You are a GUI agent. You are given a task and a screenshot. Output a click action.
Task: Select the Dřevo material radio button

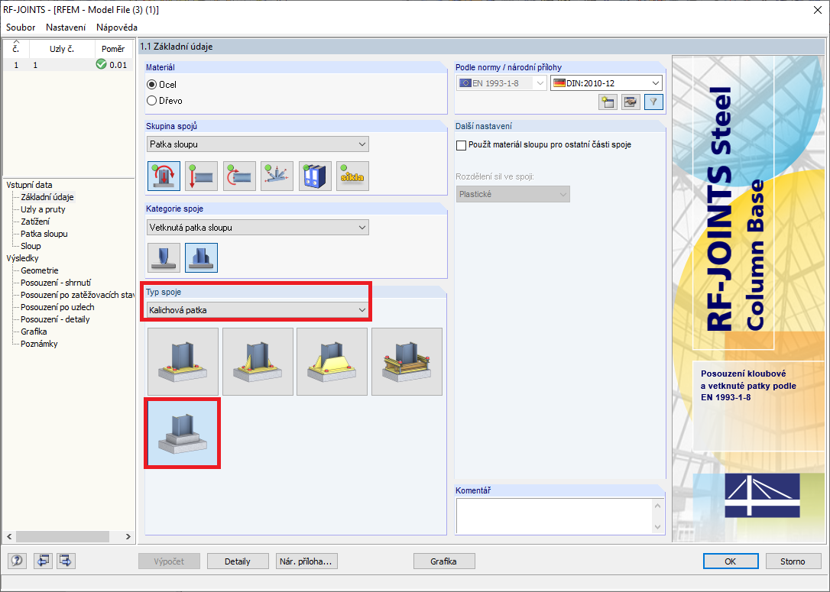(x=152, y=101)
